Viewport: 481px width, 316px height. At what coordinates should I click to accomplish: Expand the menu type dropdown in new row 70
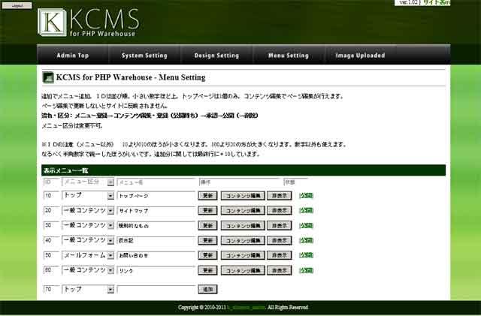tap(110, 289)
